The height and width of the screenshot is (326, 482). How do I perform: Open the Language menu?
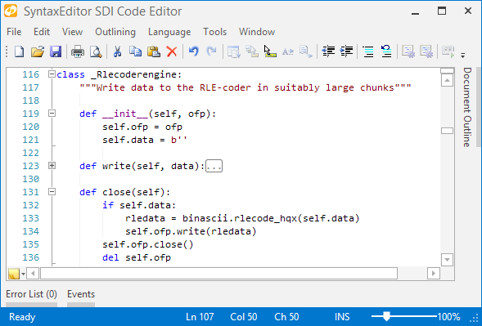(x=169, y=32)
